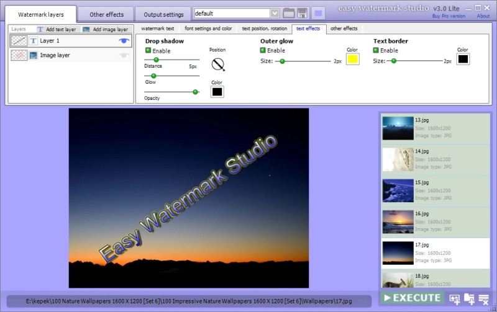Click the drop shadow position direction dial
This screenshot has width=497, height=312.
[218, 65]
